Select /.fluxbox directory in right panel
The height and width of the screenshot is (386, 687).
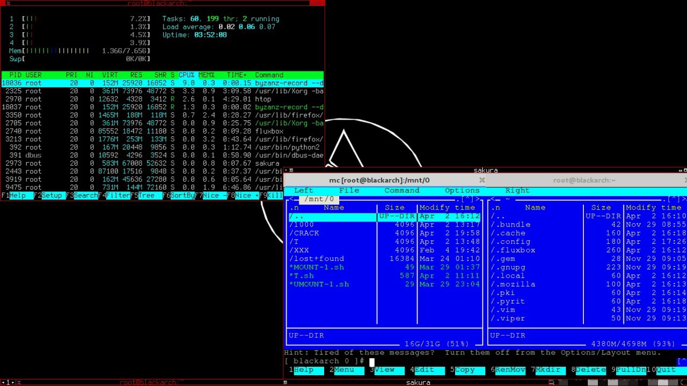click(588, 250)
